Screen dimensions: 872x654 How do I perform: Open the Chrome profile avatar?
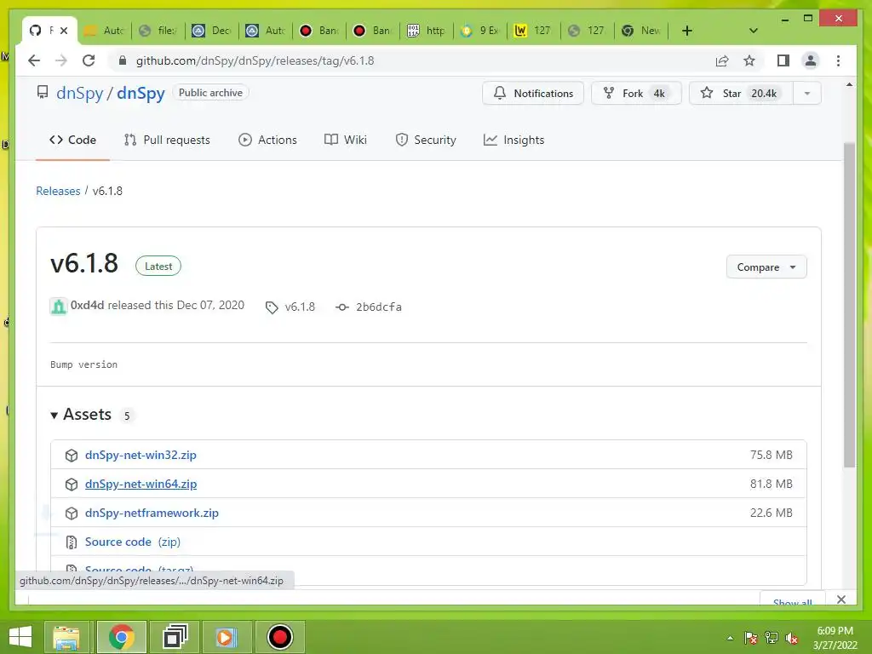[x=811, y=60]
